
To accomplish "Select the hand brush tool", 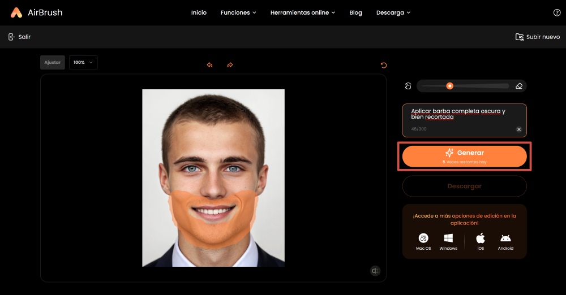I will click(x=408, y=86).
